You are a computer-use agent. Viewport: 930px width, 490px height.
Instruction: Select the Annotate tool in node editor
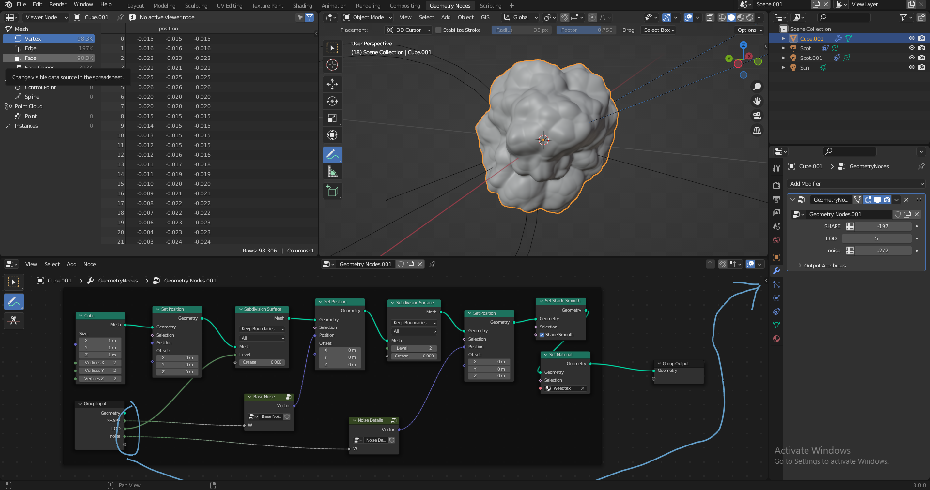pyautogui.click(x=14, y=301)
